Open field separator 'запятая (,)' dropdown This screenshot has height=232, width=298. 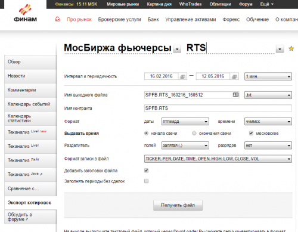point(185,146)
